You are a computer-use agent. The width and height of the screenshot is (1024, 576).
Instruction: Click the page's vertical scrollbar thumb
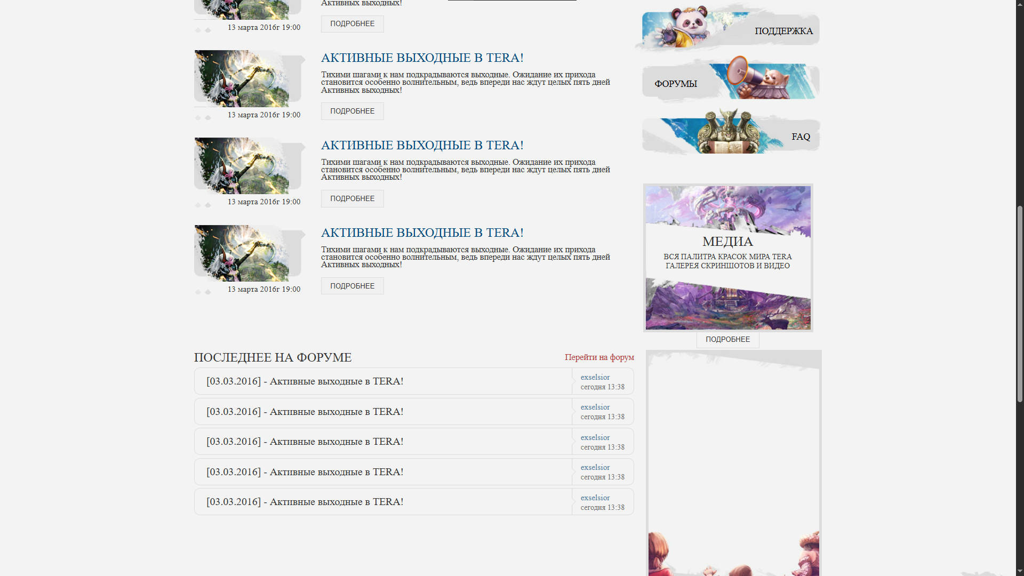coord(1020,304)
